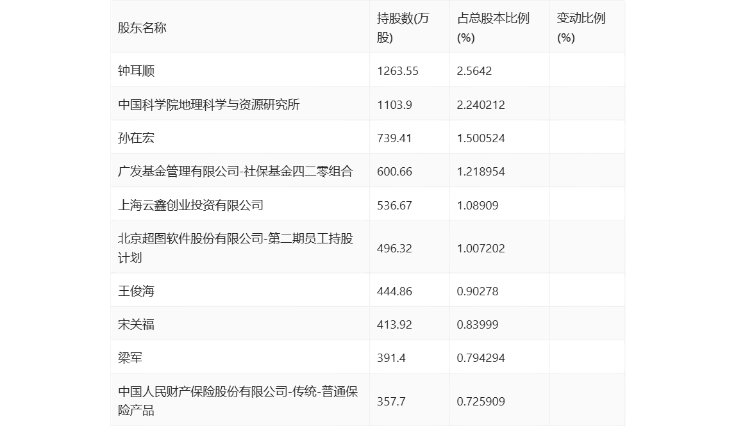
Task: Select 上海云鑫创业投资有限公司
Action: click(190, 205)
